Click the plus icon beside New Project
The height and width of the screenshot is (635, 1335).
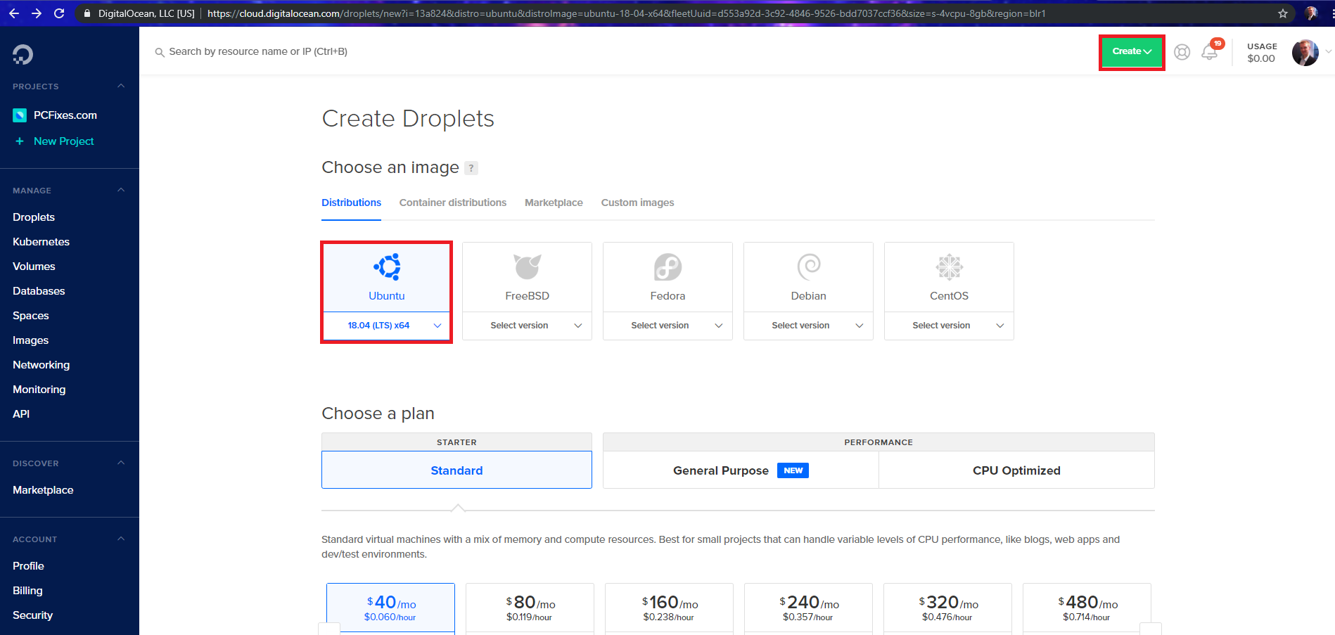point(20,141)
